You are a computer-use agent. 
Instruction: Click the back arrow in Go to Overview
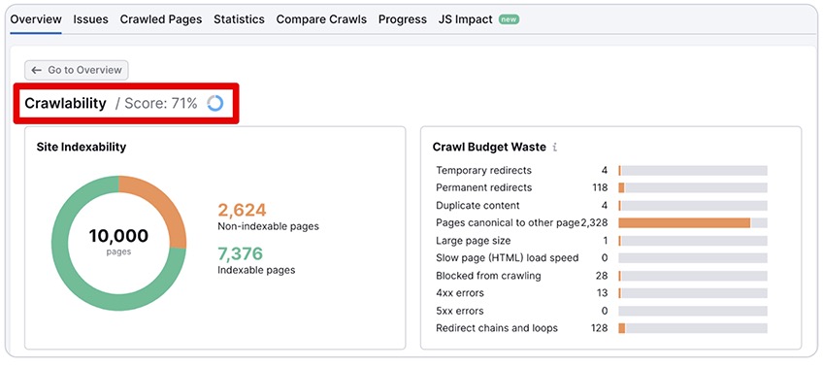pyautogui.click(x=36, y=70)
